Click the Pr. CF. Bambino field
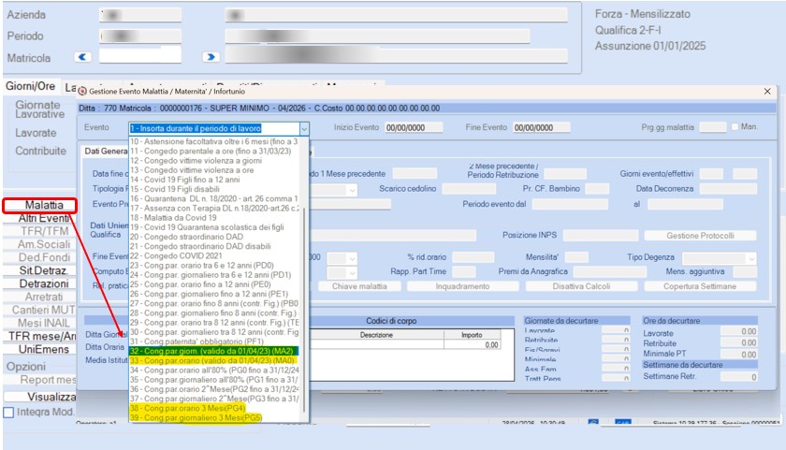 click(x=597, y=189)
